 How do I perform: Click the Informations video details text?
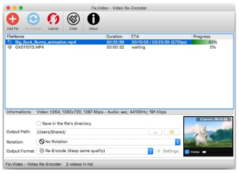click(101, 112)
